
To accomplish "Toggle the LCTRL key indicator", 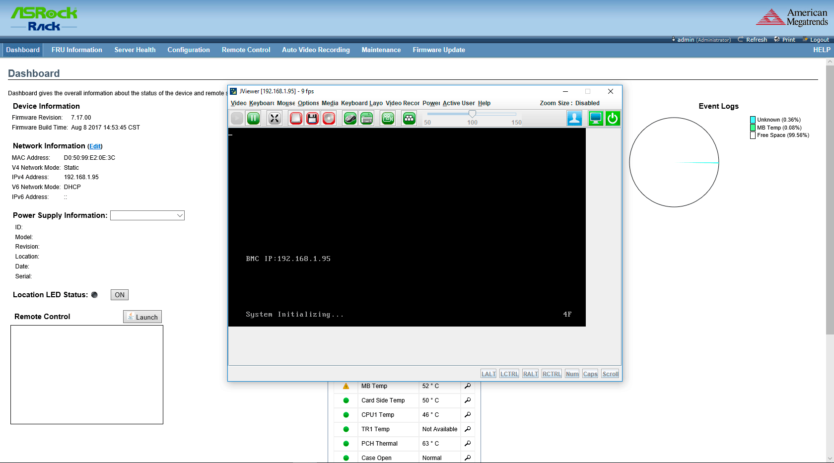I will pos(509,374).
